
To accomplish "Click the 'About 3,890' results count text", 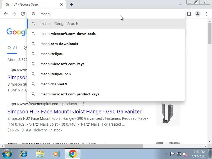I will tap(17, 60).
